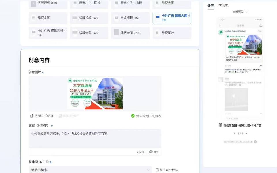This screenshot has height=173, width=277.
Task: Click the 创意内容 section heading
Action: (x=39, y=60)
